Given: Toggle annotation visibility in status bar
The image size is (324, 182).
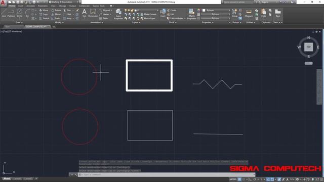Looking at the screenshot, I should 279,179.
